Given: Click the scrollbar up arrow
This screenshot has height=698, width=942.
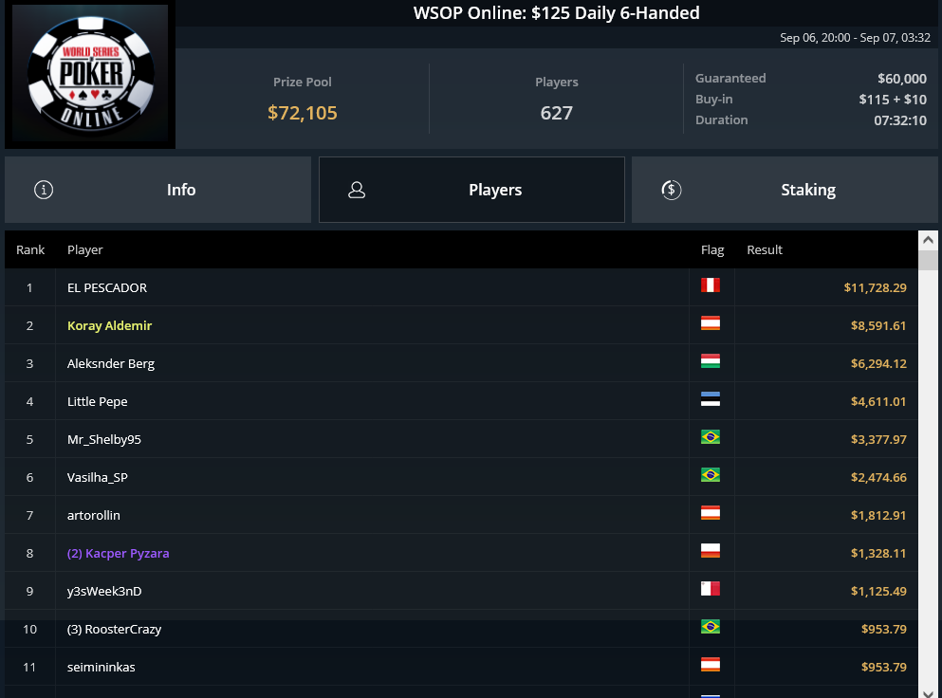Looking at the screenshot, I should pyautogui.click(x=928, y=240).
